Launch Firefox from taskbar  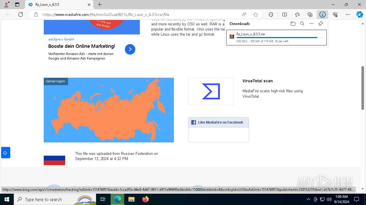(x=146, y=199)
